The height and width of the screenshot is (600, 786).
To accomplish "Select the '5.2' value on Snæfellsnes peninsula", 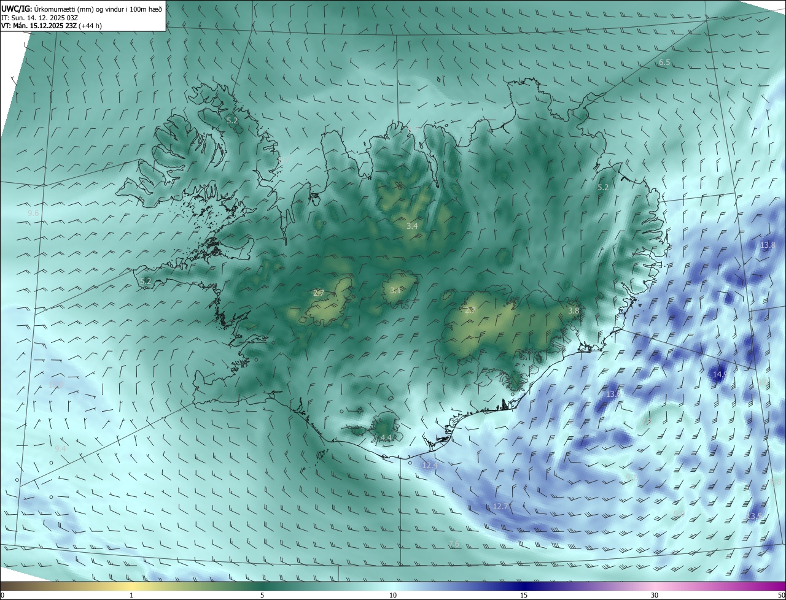I will click(x=146, y=282).
